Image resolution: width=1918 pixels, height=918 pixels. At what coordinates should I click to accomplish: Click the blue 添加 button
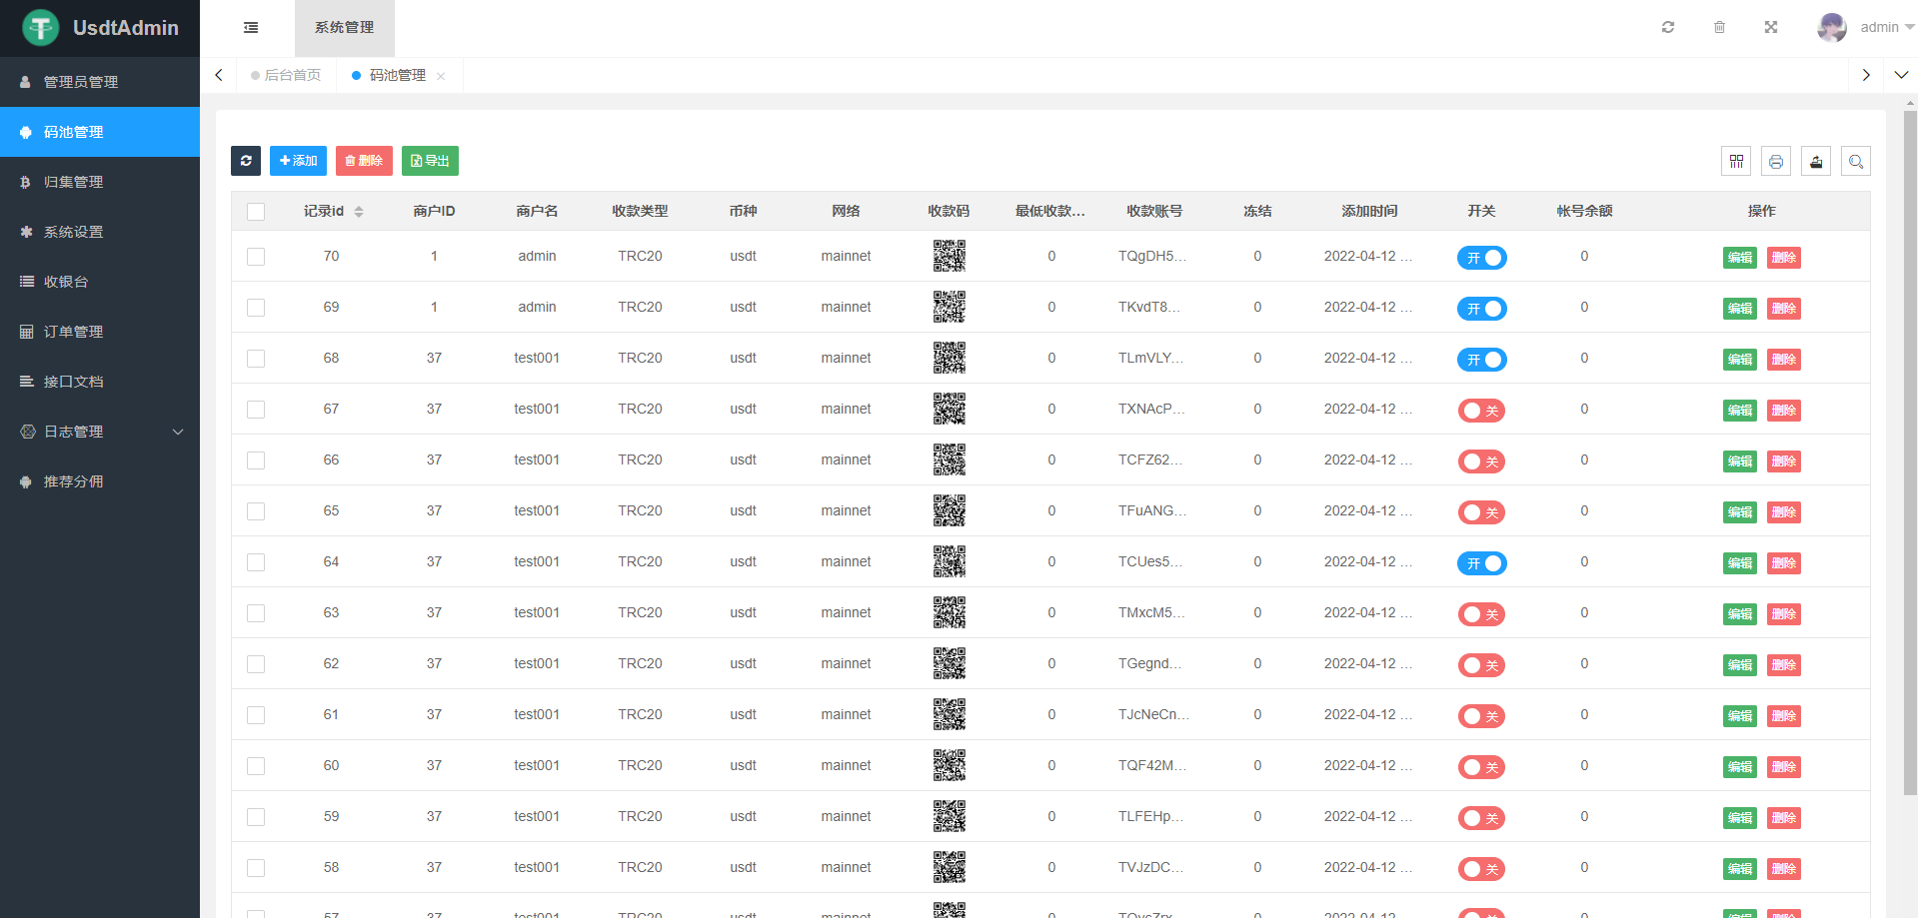coord(298,161)
